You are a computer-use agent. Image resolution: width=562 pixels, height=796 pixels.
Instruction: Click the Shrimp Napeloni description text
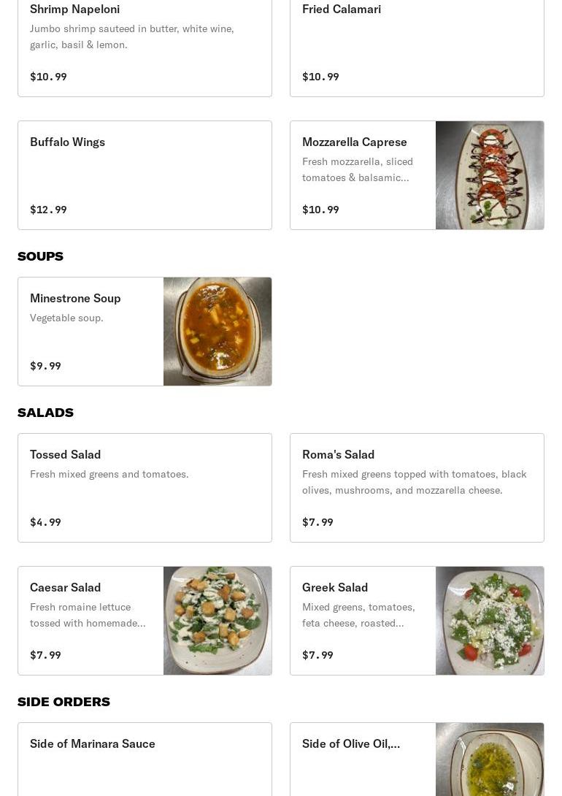click(x=131, y=37)
